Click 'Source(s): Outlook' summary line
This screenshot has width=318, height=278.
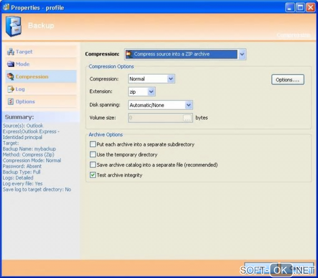pyautogui.click(x=23, y=126)
